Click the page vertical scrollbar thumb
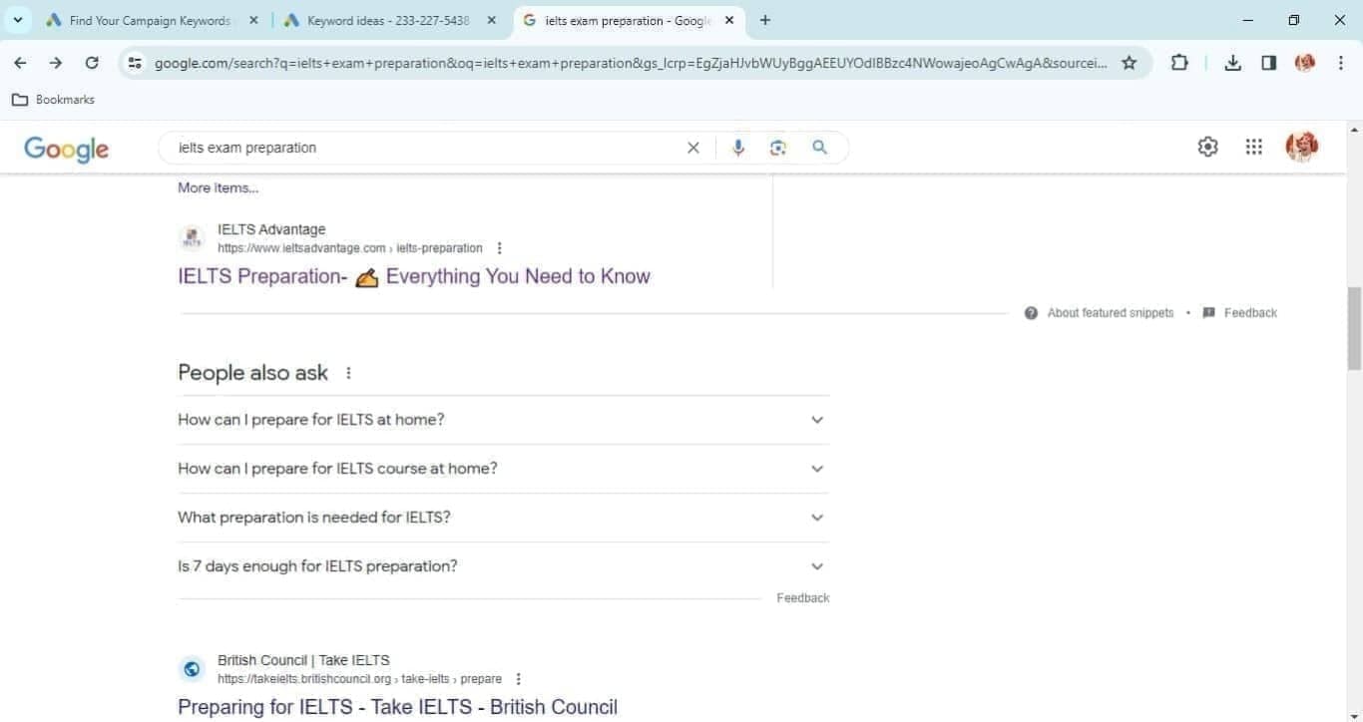The height and width of the screenshot is (722, 1363). coord(1354,328)
